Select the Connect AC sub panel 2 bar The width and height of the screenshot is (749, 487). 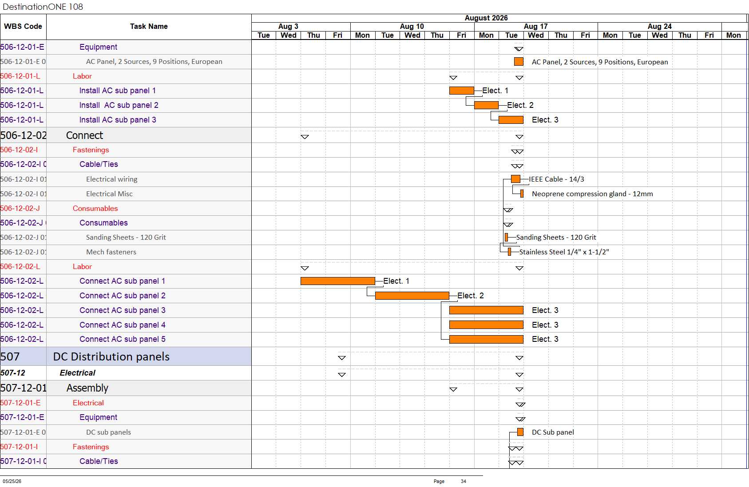click(x=412, y=296)
